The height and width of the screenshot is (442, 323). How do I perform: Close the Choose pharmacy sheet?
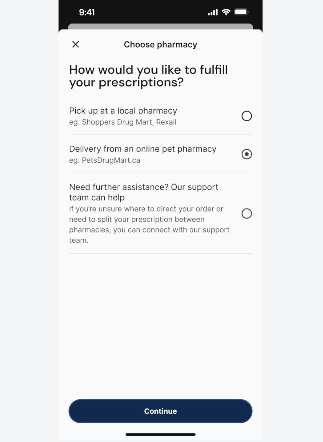(75, 44)
